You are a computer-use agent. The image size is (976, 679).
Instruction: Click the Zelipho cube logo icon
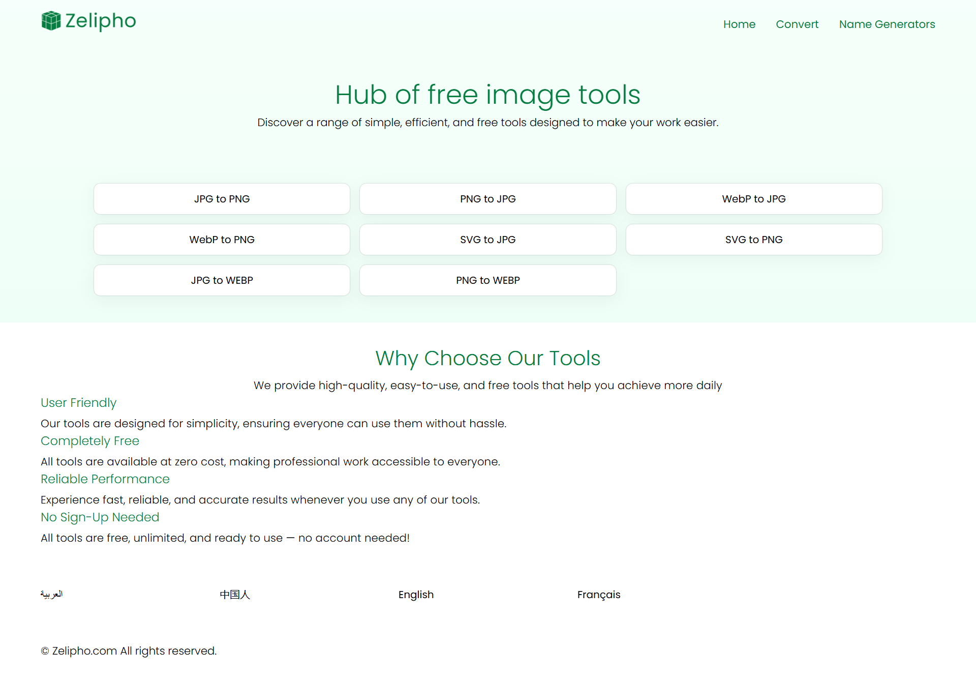[51, 21]
